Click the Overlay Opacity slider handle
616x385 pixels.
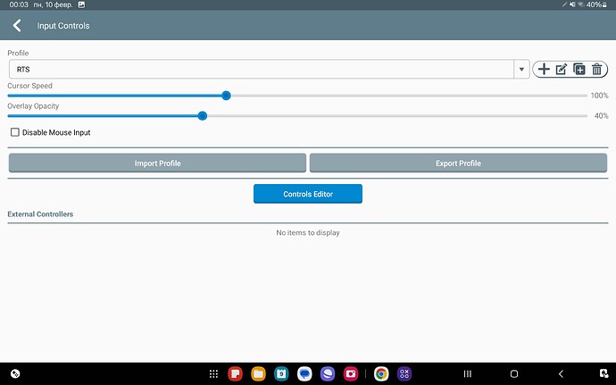click(x=203, y=115)
